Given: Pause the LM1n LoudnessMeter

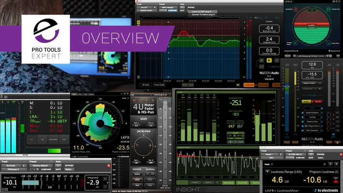Looking at the screenshot, I should [x=330, y=164].
